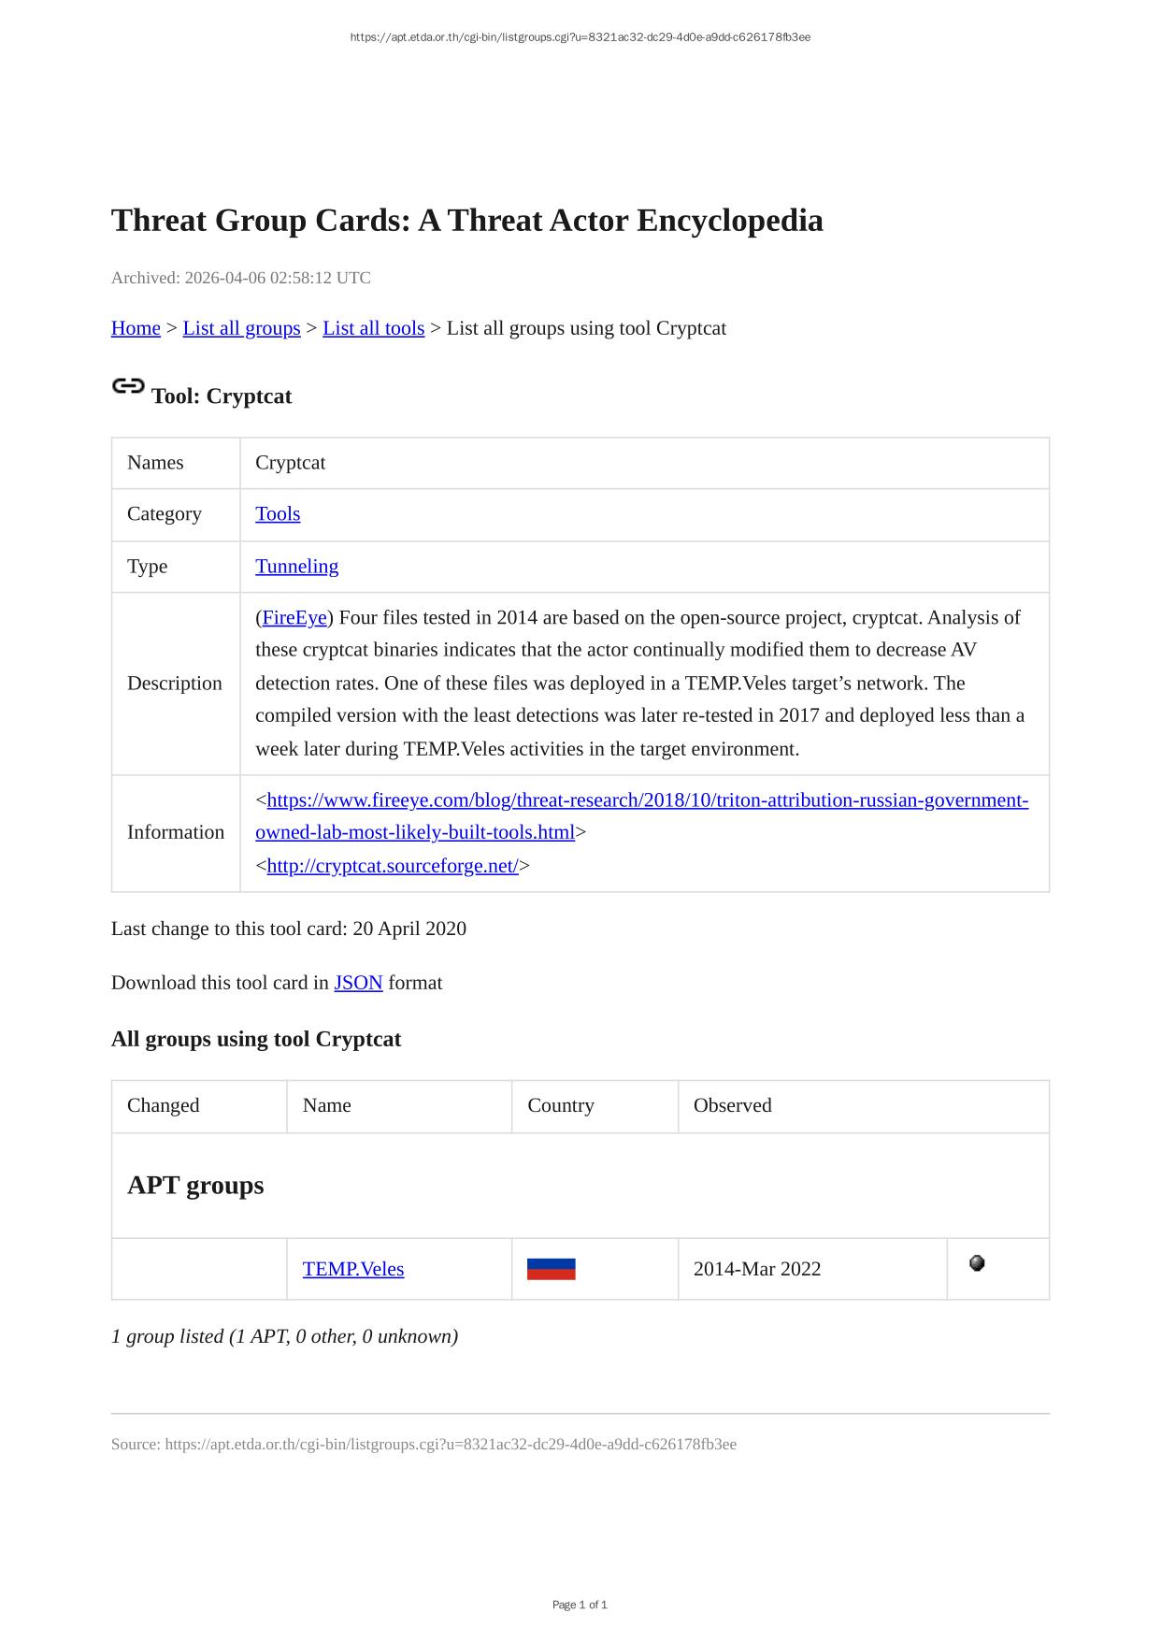The image size is (1161, 1642).
Task: Click the All groups using tool Cryptcat heading
Action: pyautogui.click(x=256, y=1040)
